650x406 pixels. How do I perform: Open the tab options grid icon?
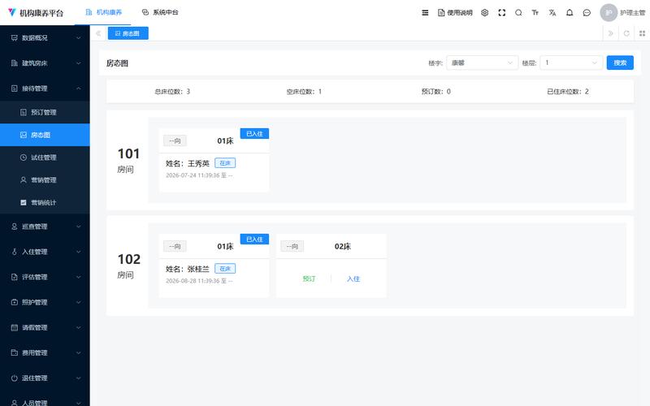[642, 33]
